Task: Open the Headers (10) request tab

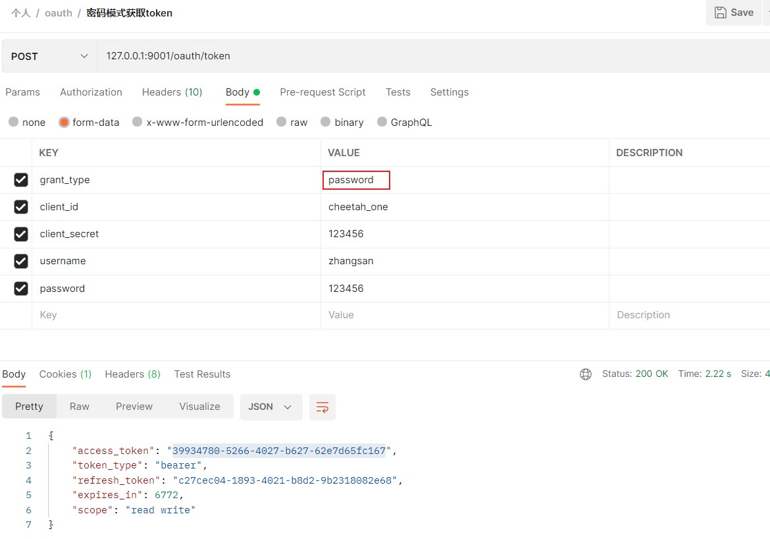Action: pos(172,92)
